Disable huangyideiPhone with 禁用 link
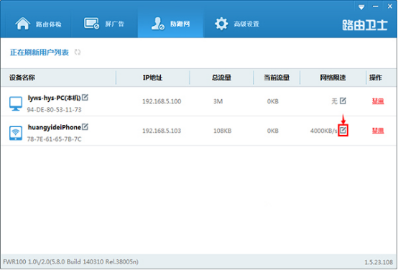This screenshot has height=270, width=398. (x=378, y=131)
